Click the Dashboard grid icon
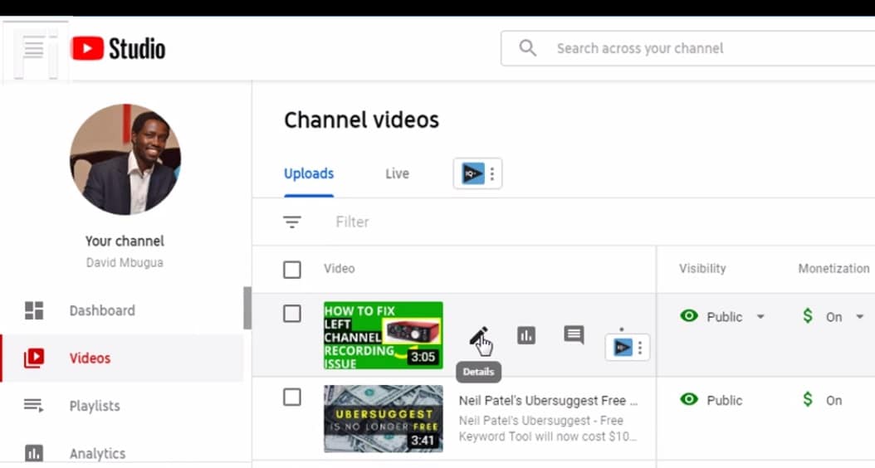This screenshot has width=875, height=468. coord(34,310)
